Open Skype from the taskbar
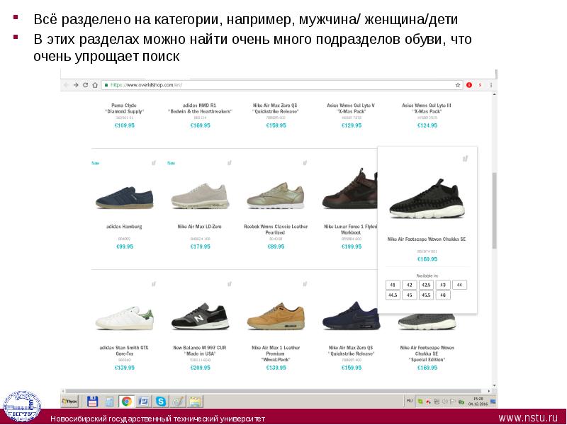 [x=161, y=401]
